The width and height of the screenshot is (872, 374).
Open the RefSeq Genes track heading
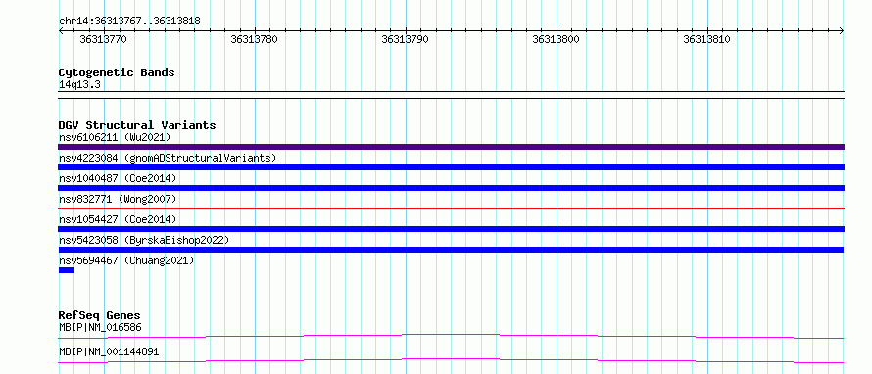[100, 316]
